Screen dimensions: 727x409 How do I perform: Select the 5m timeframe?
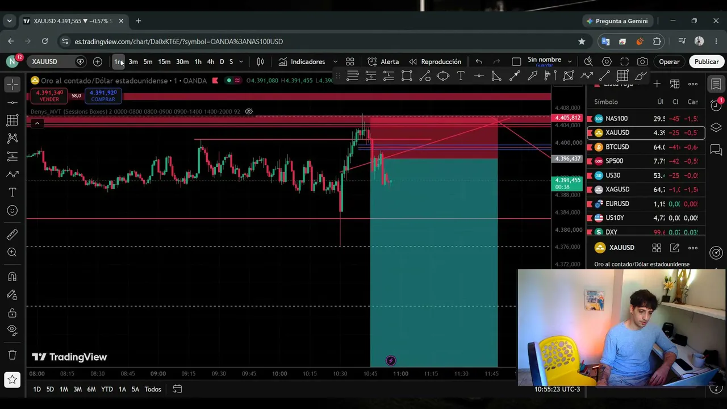(x=148, y=61)
